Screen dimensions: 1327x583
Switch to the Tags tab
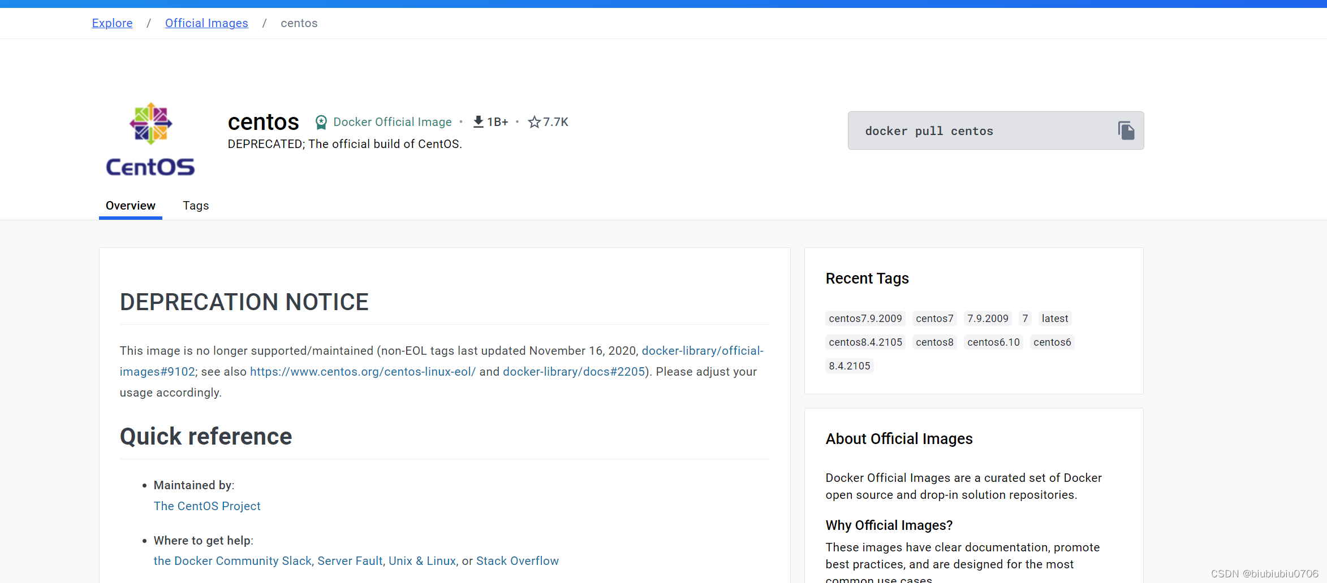[x=196, y=205]
